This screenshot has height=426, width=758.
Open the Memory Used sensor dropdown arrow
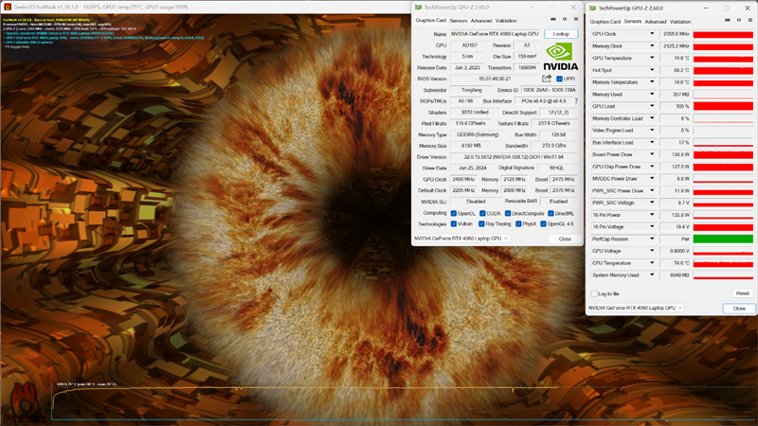coord(652,94)
